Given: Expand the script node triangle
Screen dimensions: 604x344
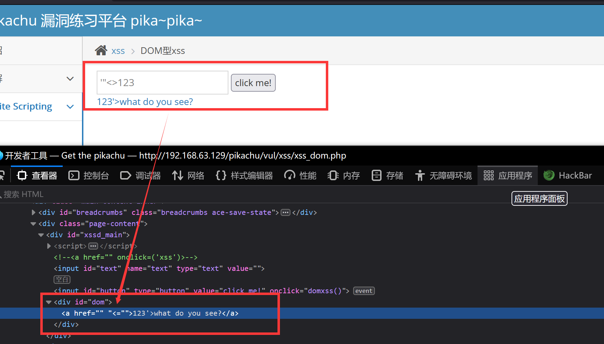Looking at the screenshot, I should [49, 246].
